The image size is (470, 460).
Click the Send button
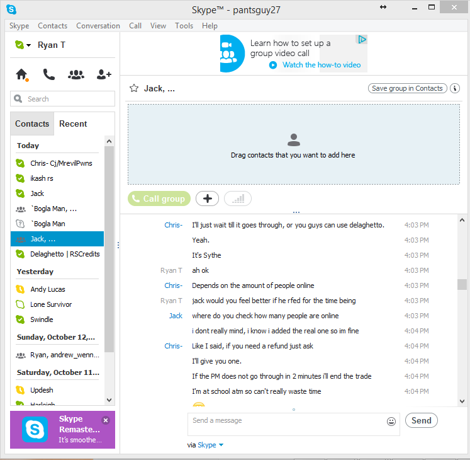(x=421, y=420)
